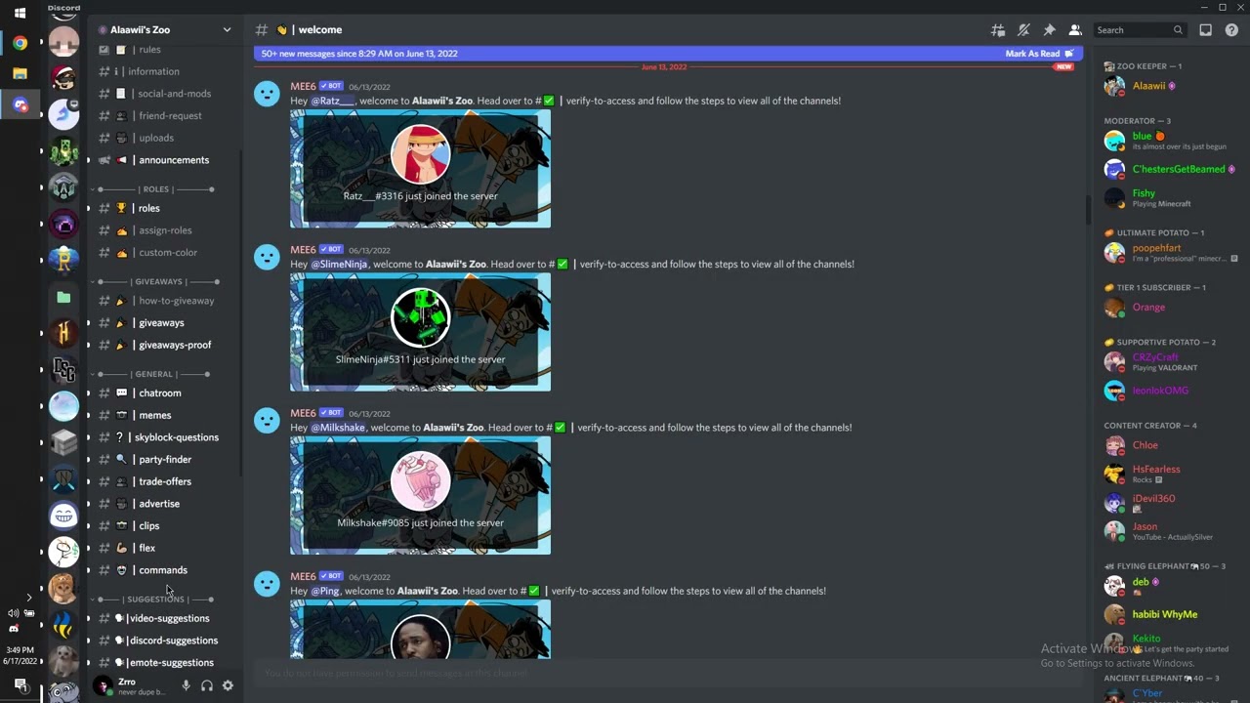Open User Settings gear icon next to Zrro

click(x=228, y=686)
